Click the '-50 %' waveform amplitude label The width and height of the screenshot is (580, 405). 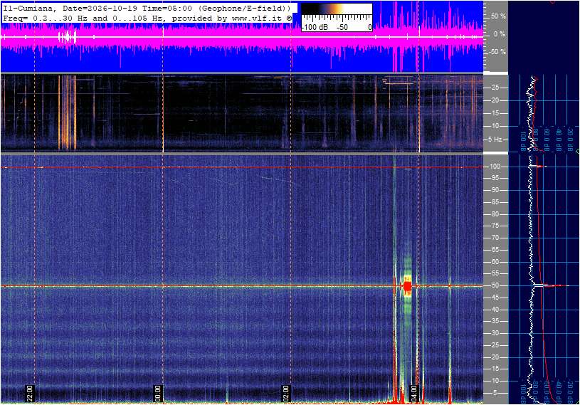coord(497,52)
